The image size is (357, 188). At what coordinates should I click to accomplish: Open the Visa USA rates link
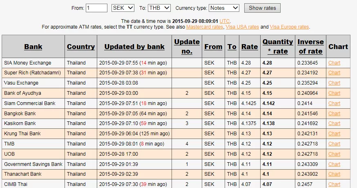243,27
